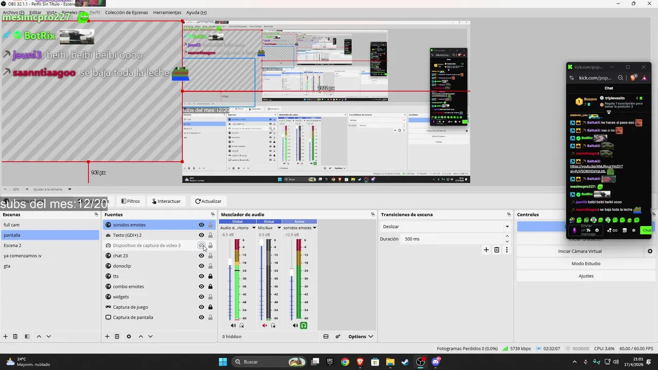Open the Filtros button for the source

pos(131,201)
